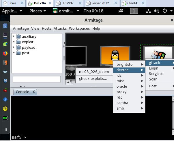
Task: Open the brightstor submenu
Action: pos(129,64)
